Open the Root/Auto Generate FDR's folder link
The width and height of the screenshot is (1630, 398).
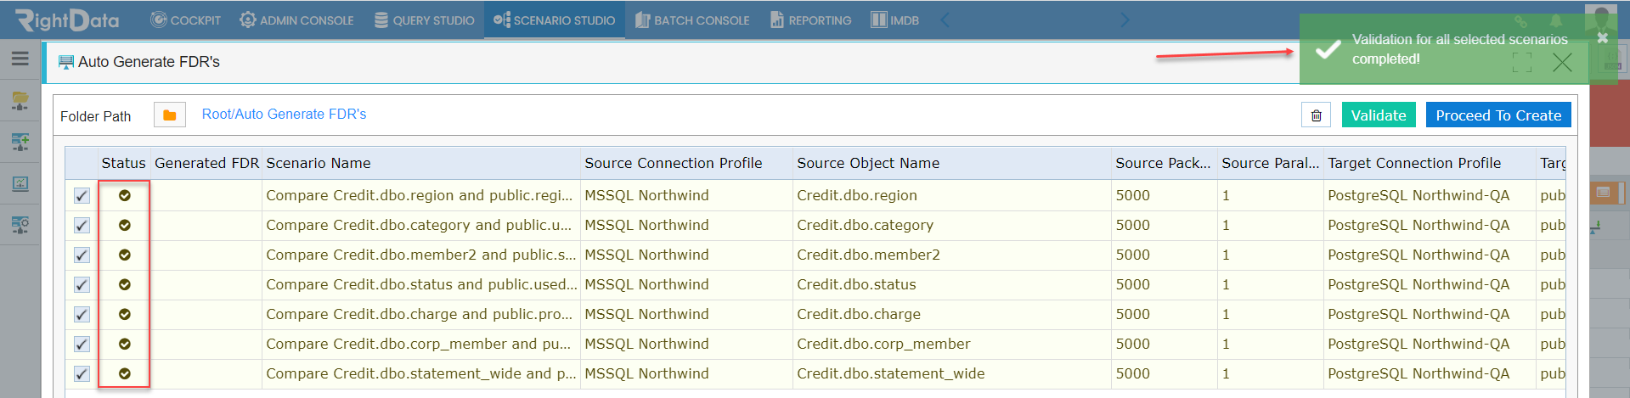pyautogui.click(x=284, y=114)
